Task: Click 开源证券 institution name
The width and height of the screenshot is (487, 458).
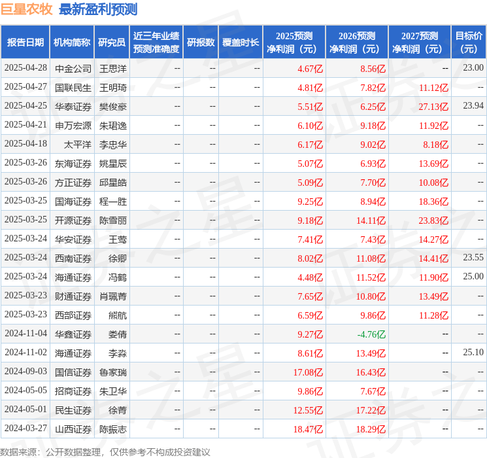Action: tap(73, 220)
